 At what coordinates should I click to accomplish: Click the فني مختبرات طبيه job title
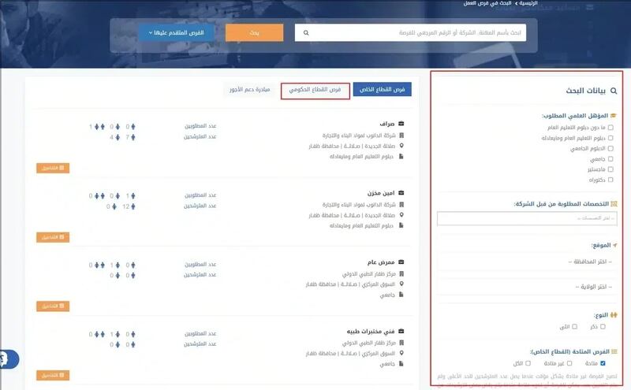[371, 331]
